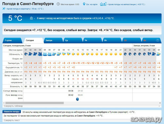Click the 'Температура, °C' row label

coord(15,63)
